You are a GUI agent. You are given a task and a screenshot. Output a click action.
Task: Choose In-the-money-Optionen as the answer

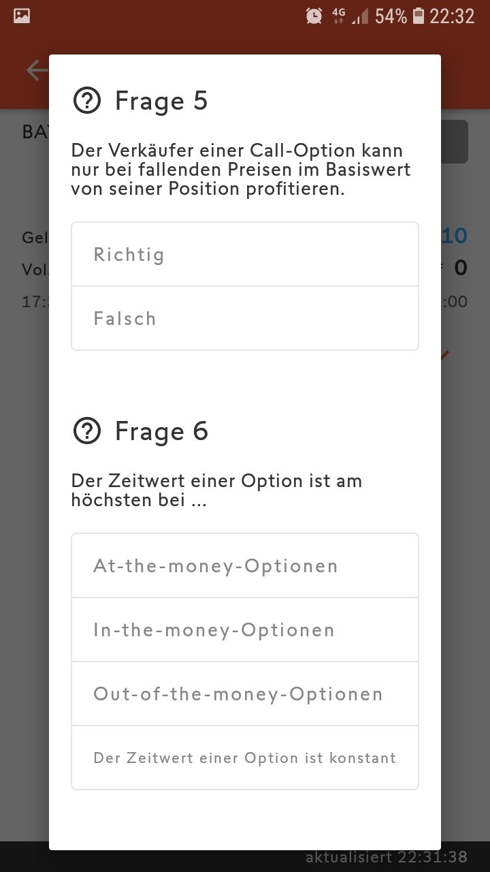245,630
